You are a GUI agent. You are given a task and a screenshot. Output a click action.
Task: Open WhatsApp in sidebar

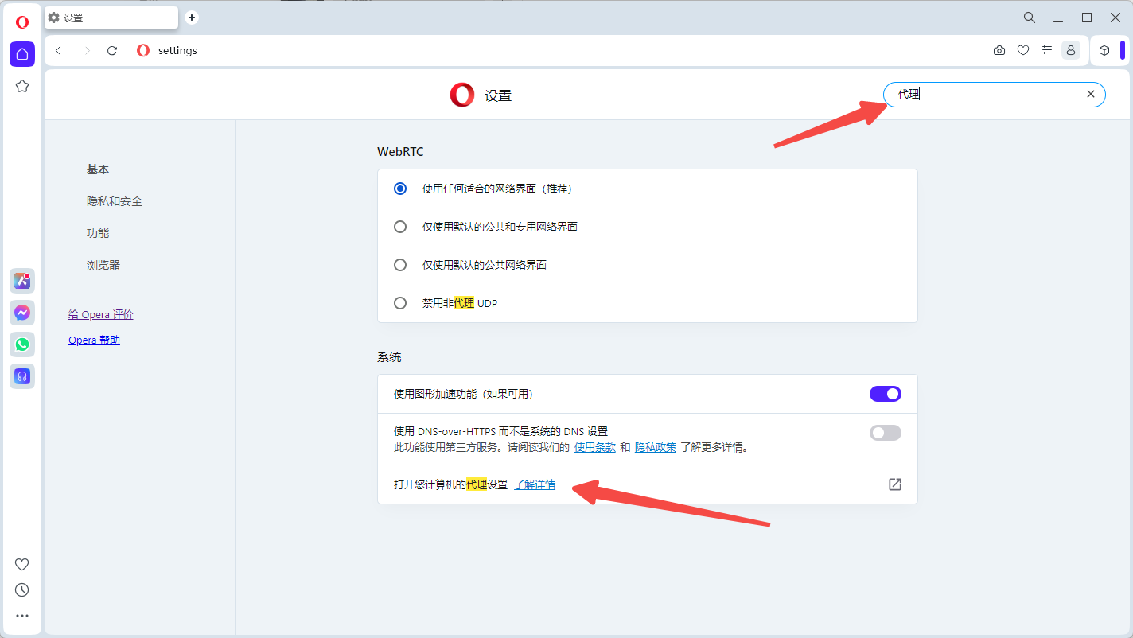tap(22, 344)
